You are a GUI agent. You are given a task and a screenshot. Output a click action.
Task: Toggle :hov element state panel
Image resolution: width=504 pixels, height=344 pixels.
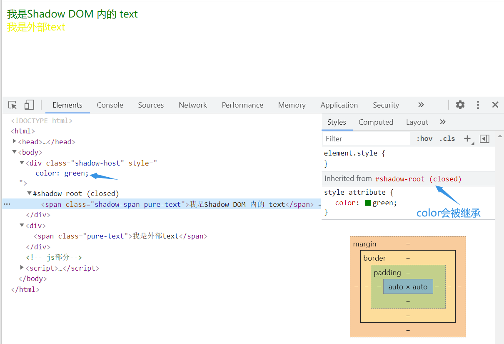tap(424, 139)
